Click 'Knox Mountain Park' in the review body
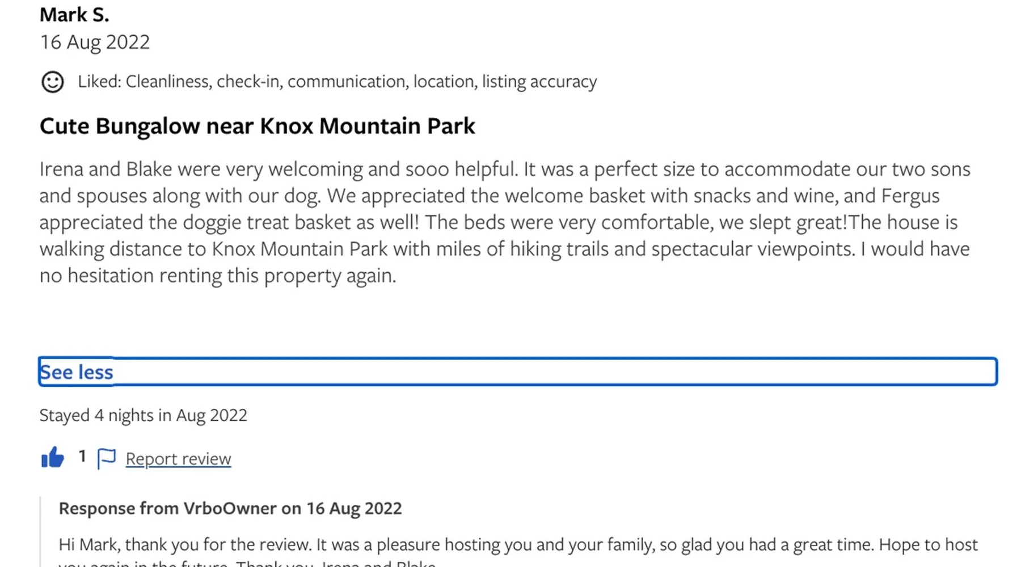Image resolution: width=1021 pixels, height=567 pixels. (x=299, y=249)
